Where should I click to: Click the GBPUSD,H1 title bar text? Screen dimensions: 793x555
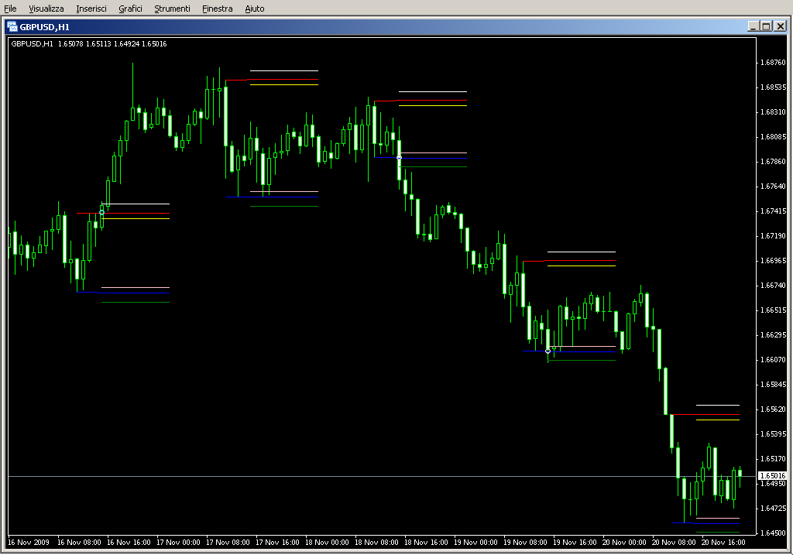(44, 27)
